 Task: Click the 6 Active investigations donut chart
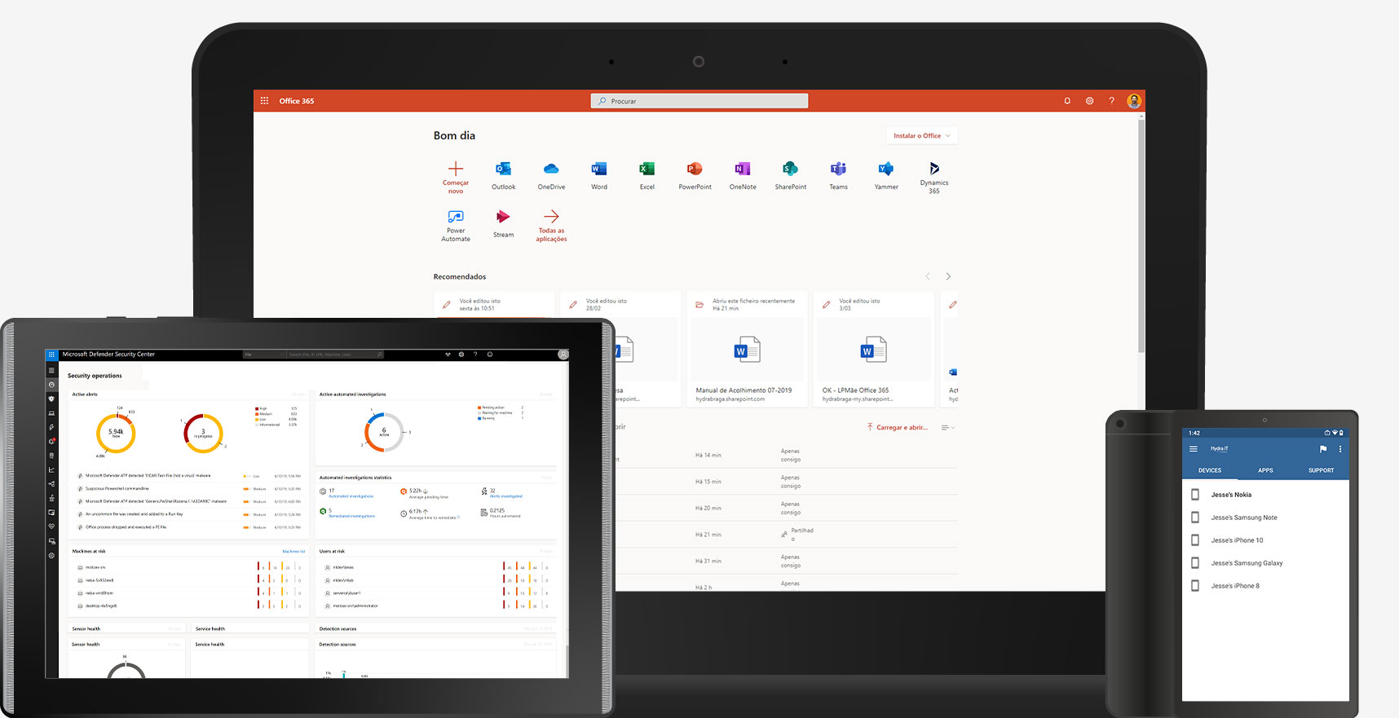[x=384, y=432]
